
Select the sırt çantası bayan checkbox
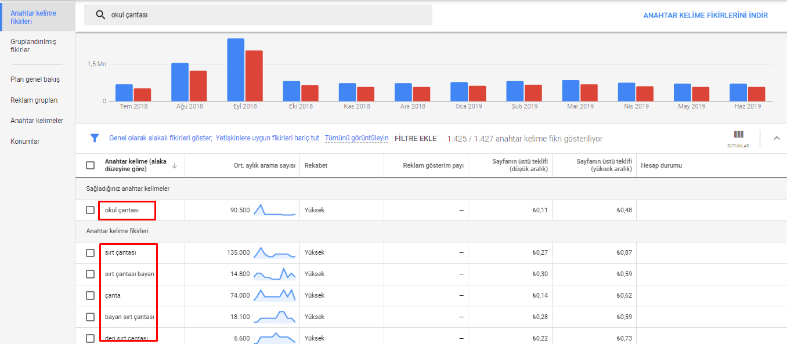coord(90,274)
